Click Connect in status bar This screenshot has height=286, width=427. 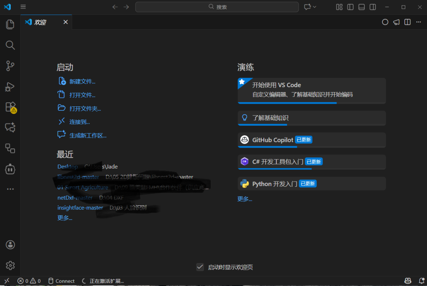pos(61,281)
